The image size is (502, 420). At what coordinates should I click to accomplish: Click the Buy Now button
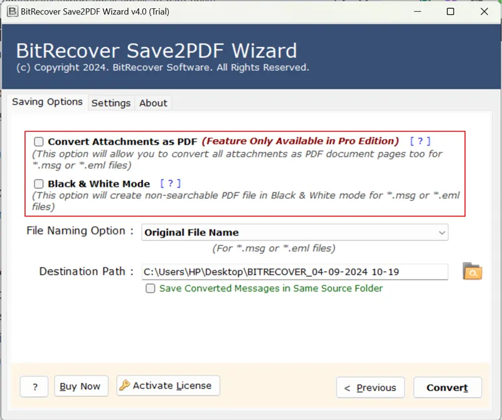[81, 386]
